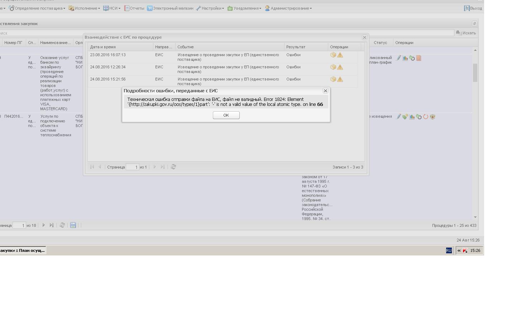
Task: Select the taskbar window 'акупки :: План осущ...'
Action: [23, 250]
